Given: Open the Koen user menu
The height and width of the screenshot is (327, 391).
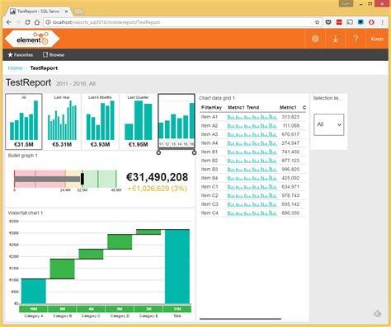Looking at the screenshot, I should click(377, 39).
